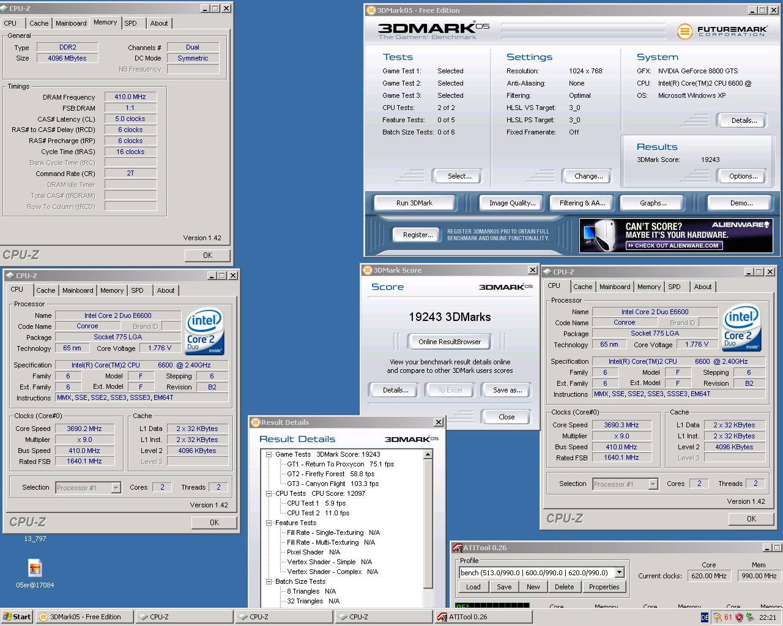The image size is (783, 626).
Task: Select GT2 - Firefly Forest result row
Action: click(x=330, y=474)
